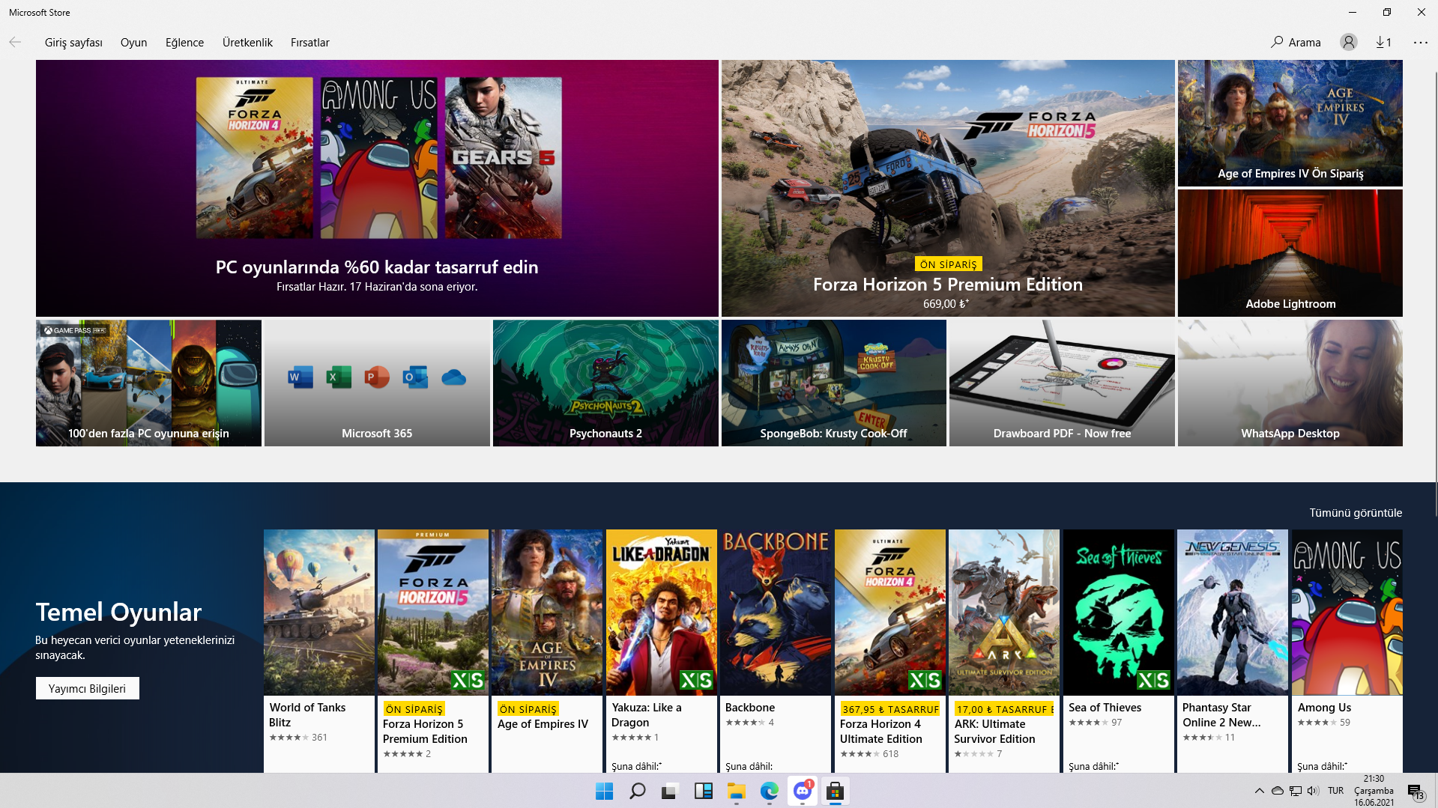Open the Backbone game card
Screen dimensions: 1438x808
776,651
